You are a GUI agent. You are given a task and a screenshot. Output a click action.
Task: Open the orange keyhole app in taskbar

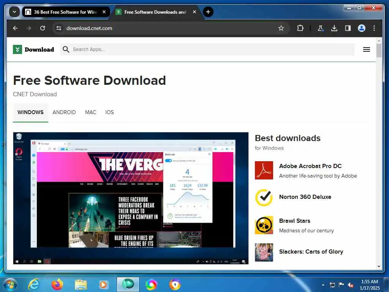(175, 285)
